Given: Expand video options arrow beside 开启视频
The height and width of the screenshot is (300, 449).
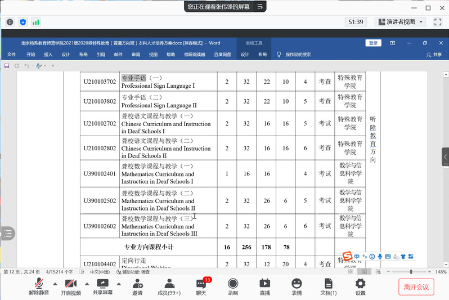Looking at the screenshot, I should pos(87,283).
